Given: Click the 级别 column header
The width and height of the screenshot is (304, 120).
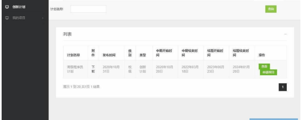Looking at the screenshot, I should point(130,53).
